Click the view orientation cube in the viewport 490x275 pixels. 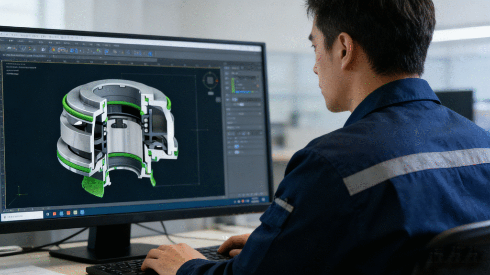pos(210,80)
